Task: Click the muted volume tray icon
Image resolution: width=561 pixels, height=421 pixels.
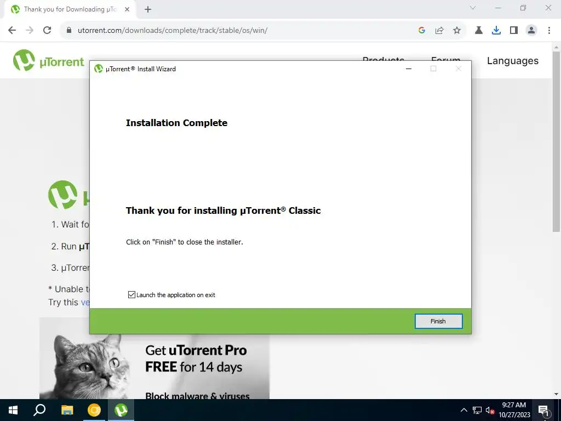Action: (490, 410)
